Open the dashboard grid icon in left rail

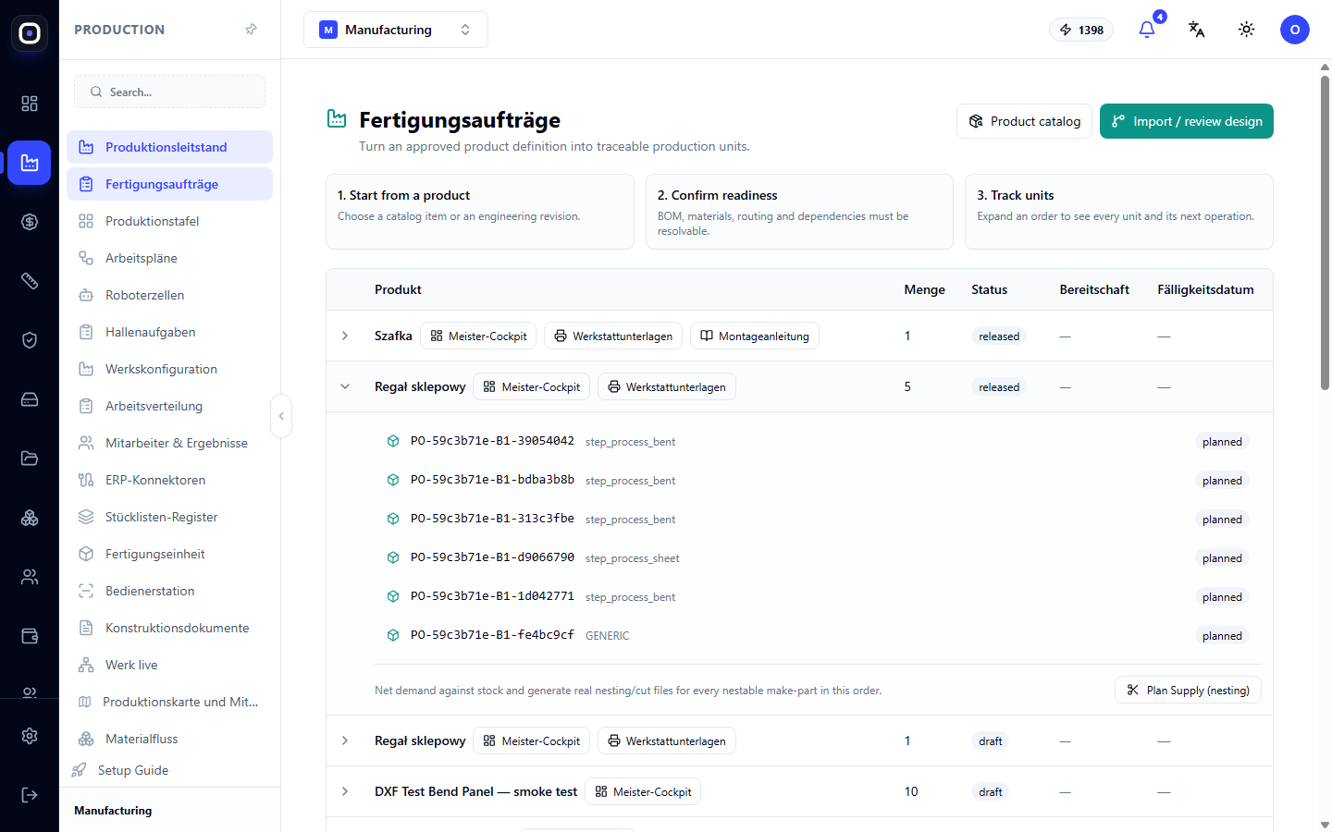30,104
